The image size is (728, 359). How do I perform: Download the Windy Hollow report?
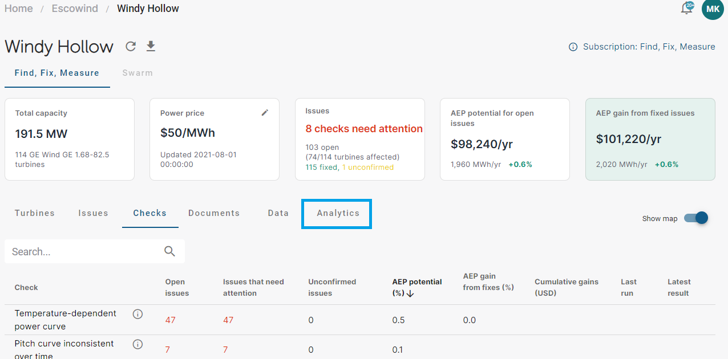(x=151, y=46)
